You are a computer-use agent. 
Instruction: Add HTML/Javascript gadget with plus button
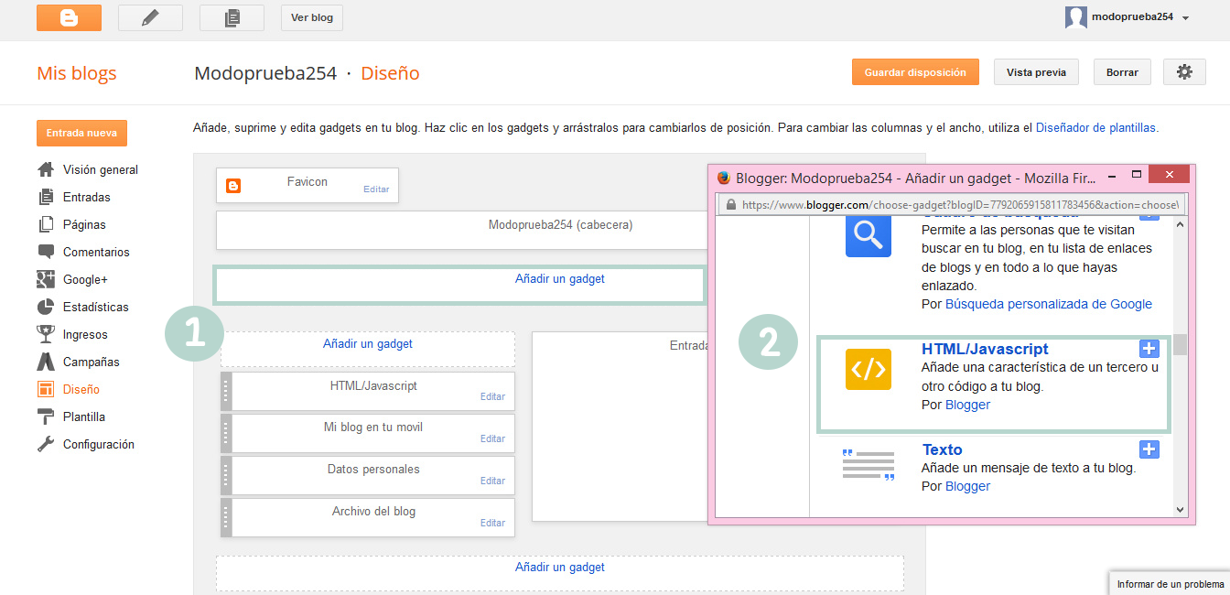point(1149,349)
